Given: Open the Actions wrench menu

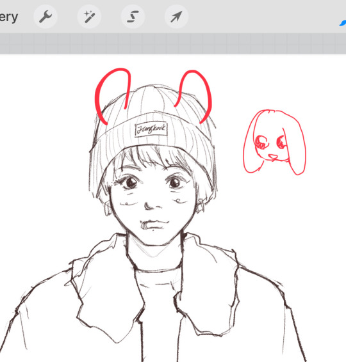Looking at the screenshot, I should 45,17.
